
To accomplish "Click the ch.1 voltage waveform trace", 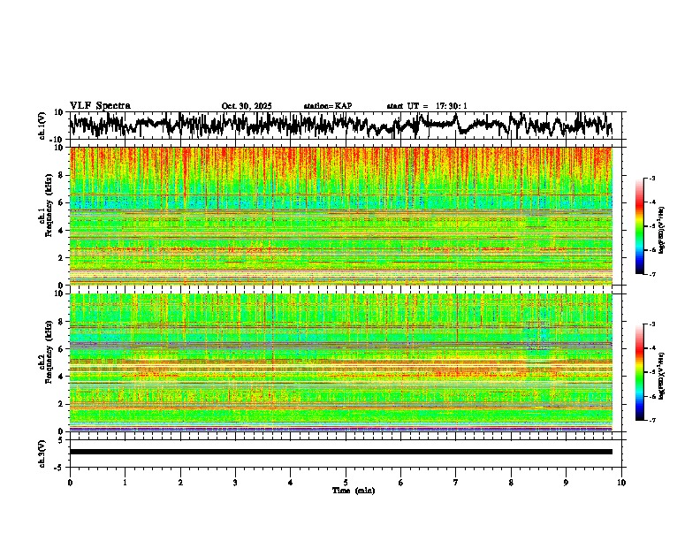I will coord(340,126).
